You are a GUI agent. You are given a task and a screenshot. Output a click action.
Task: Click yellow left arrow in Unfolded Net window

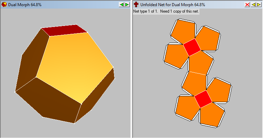coord(253,5)
